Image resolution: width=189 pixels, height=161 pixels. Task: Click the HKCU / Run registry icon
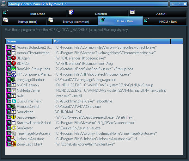146,20
